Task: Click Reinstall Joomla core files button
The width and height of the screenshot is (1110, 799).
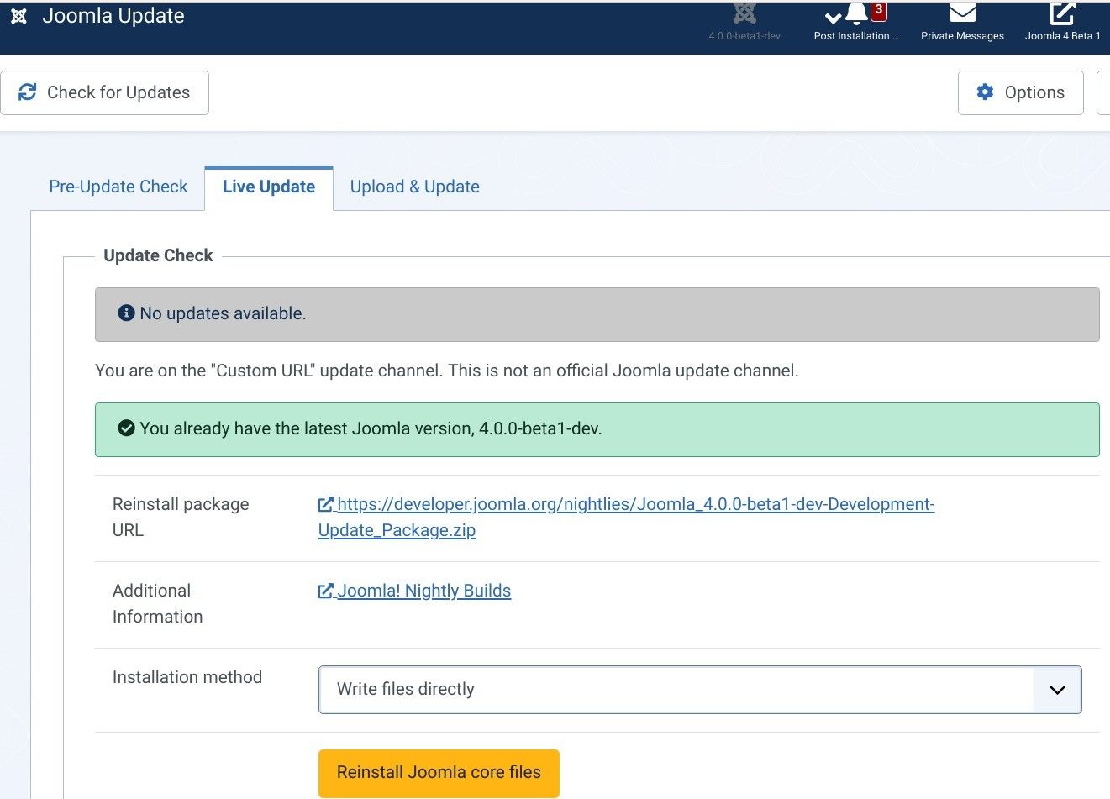Action: [439, 773]
